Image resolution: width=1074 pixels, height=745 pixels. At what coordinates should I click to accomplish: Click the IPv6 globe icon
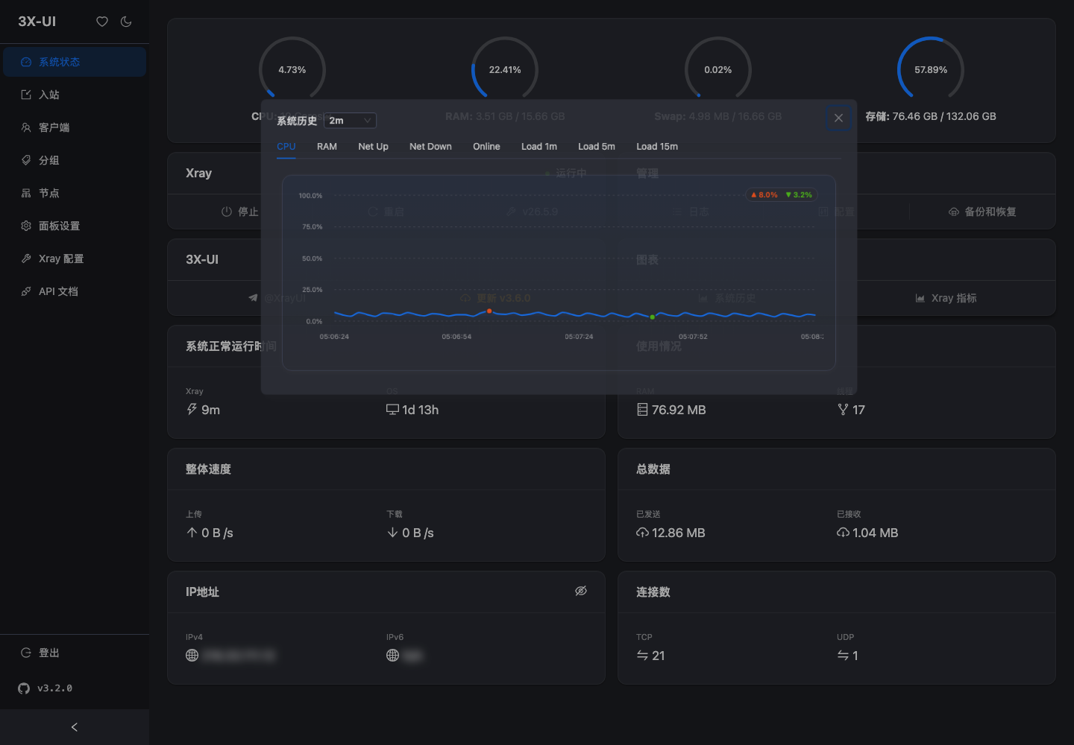pyautogui.click(x=393, y=656)
